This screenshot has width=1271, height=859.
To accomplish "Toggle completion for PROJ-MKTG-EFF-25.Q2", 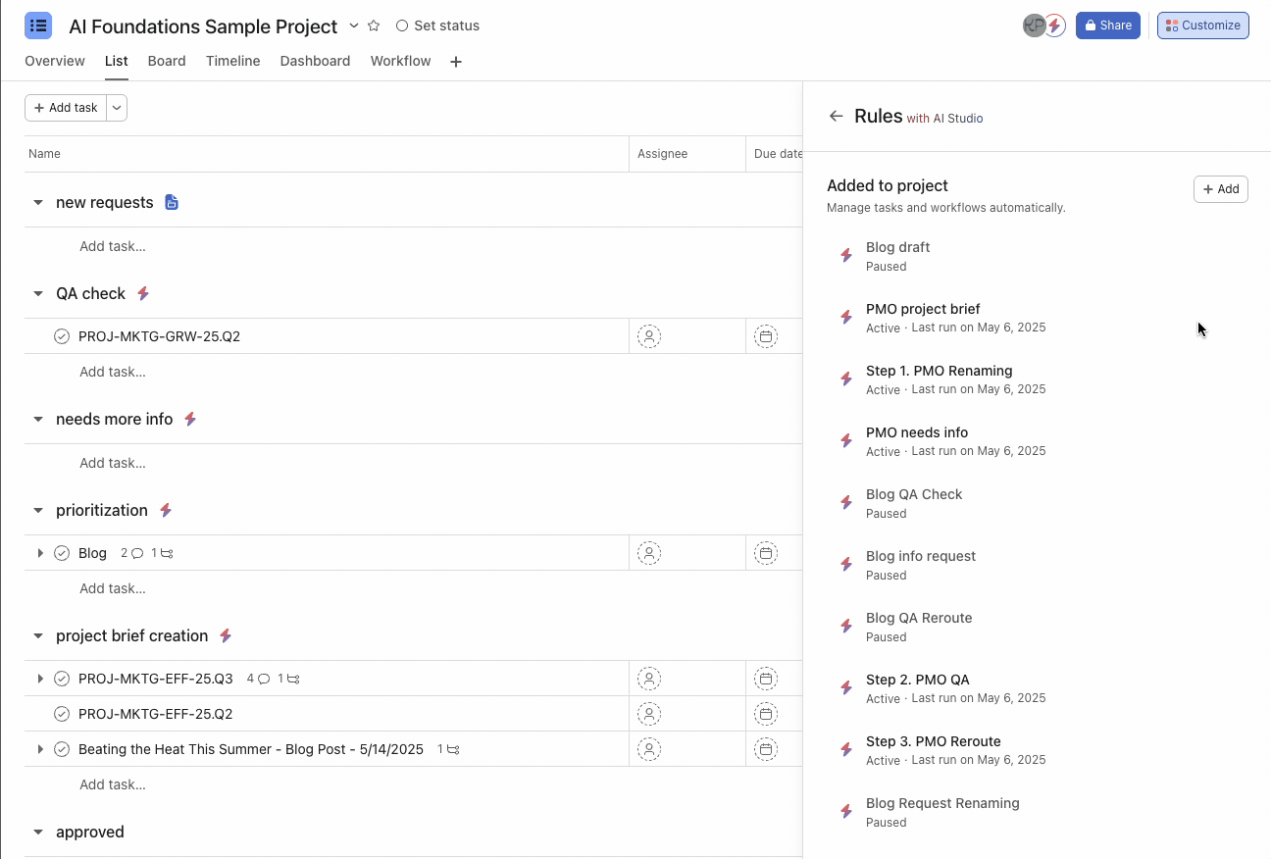I will point(62,714).
